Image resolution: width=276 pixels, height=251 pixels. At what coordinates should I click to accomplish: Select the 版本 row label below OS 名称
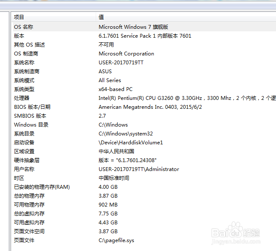pyautogui.click(x=19, y=36)
